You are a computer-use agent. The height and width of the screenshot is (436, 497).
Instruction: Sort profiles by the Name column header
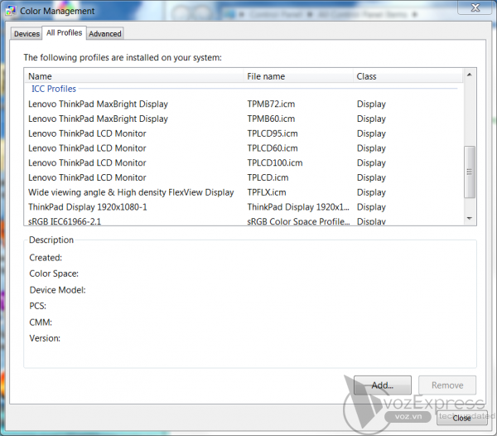tap(133, 76)
